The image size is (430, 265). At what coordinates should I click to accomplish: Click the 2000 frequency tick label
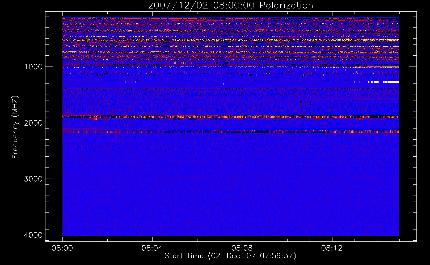point(33,123)
